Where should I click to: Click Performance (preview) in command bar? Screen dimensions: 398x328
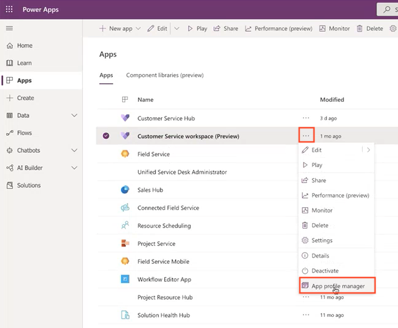point(279,28)
